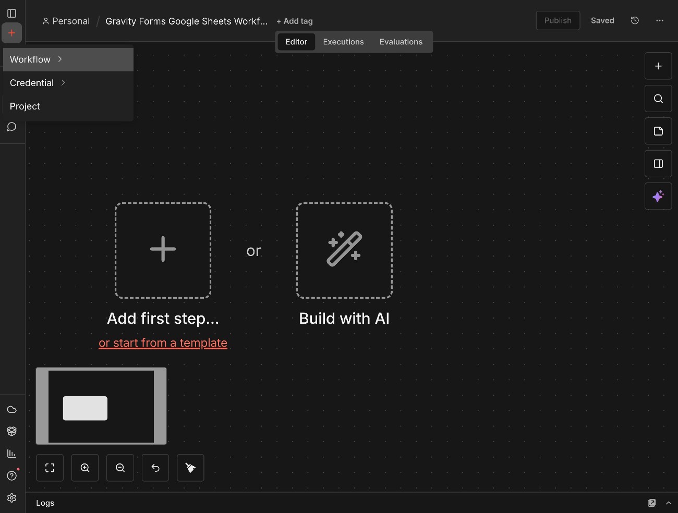678x513 pixels.
Task: Click the Build with AI box
Action: pyautogui.click(x=344, y=251)
